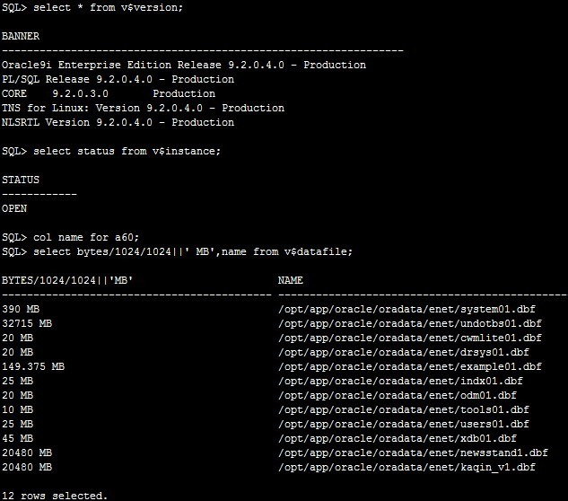Click the 'col name for a60;' command
This screenshot has height=501, width=568.
70,237
